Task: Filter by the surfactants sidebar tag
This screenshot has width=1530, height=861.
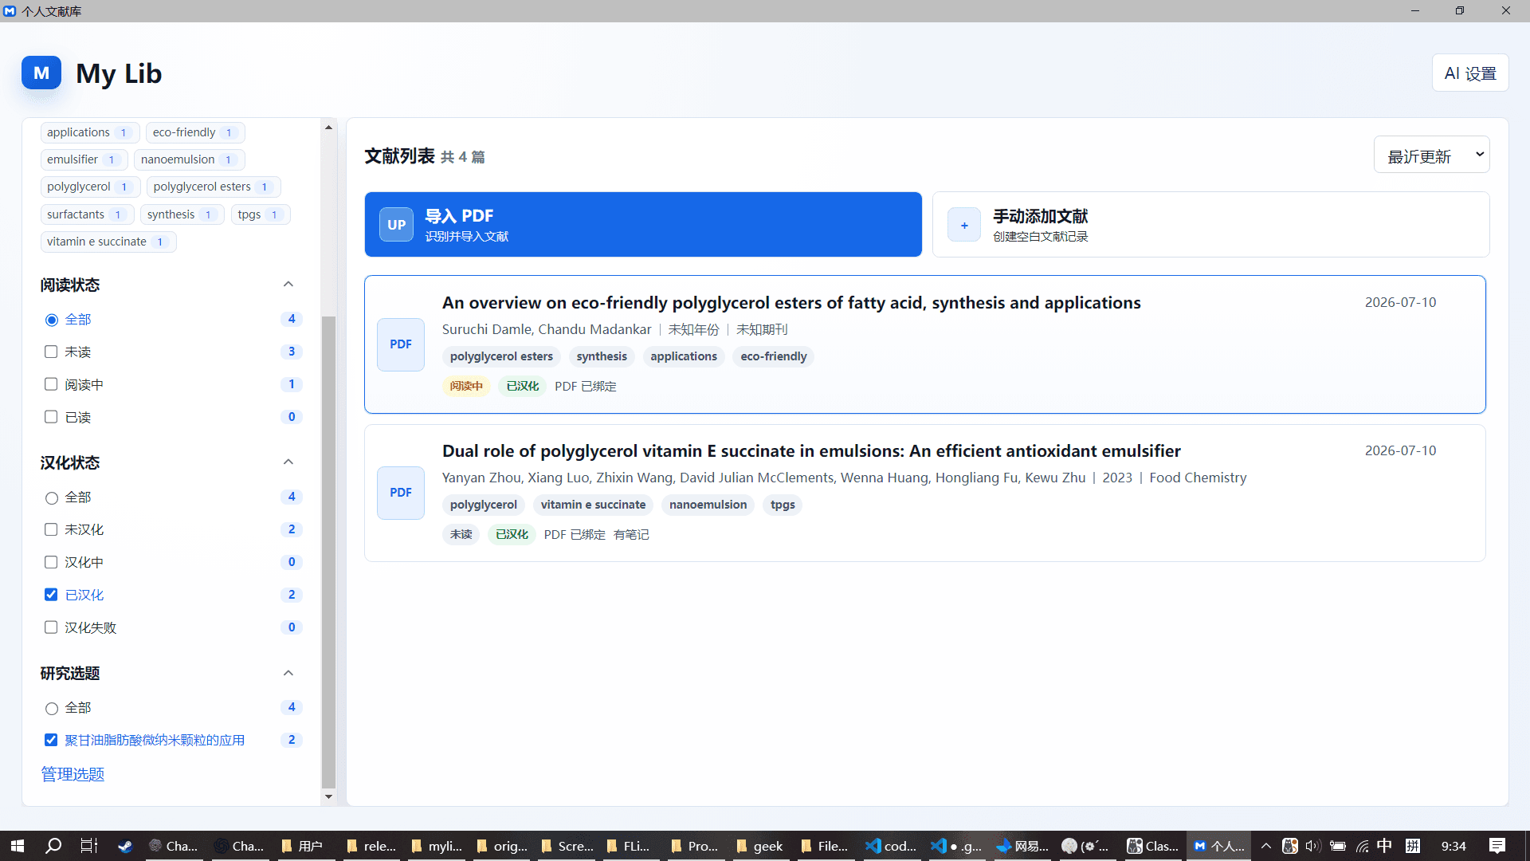Action: 87,214
